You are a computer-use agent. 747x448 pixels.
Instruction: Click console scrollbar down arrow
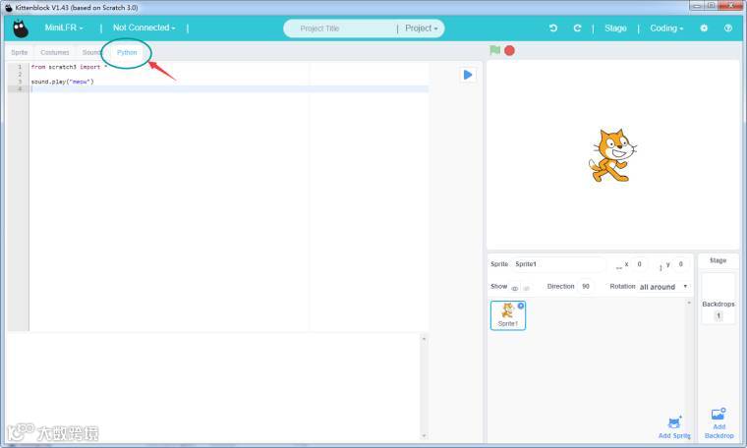point(424,435)
